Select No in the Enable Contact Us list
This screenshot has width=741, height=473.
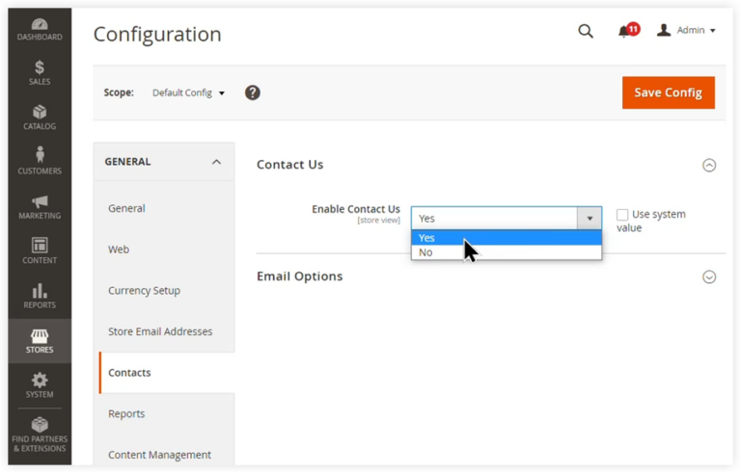[x=507, y=252]
